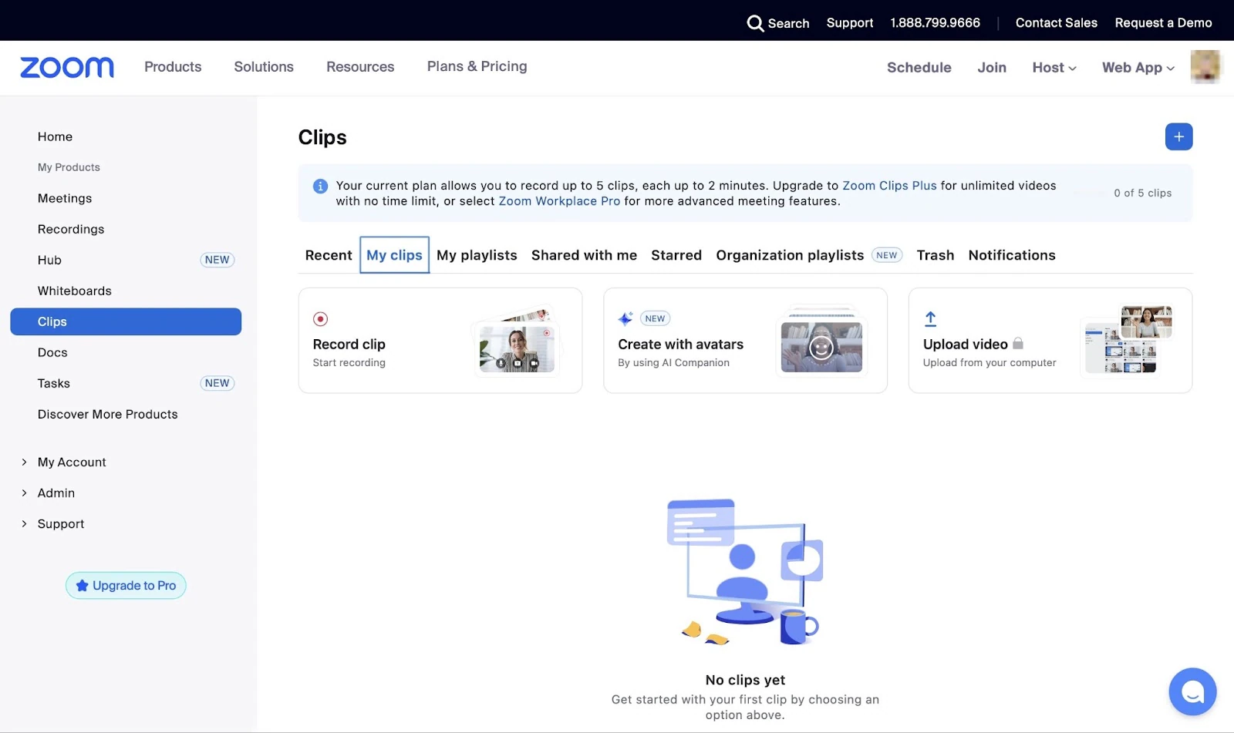Screen dimensions: 1234x733
Task: Open the Host dropdown
Action: point(1054,68)
